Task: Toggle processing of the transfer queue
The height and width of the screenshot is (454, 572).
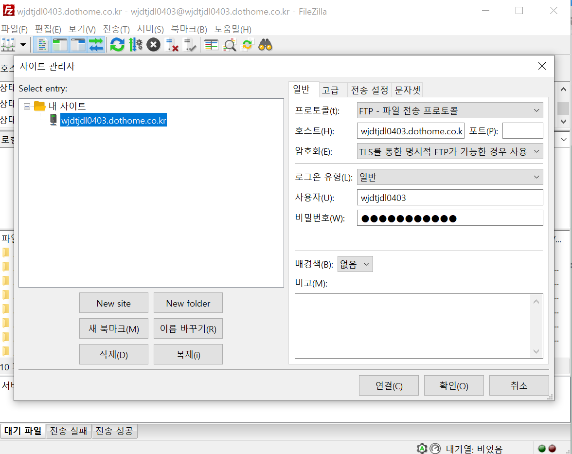Action: coord(135,45)
